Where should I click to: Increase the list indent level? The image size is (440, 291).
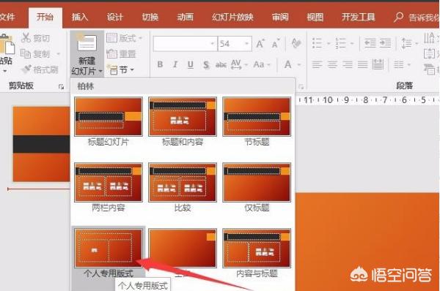(385, 43)
